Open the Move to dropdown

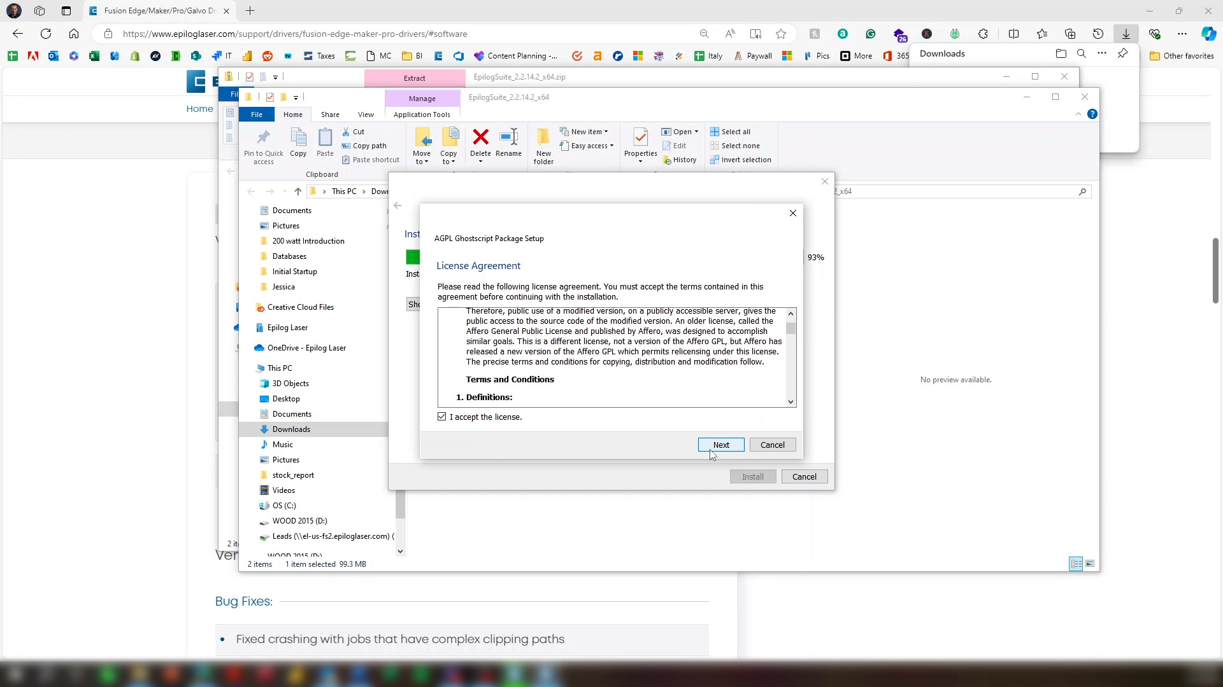coord(422,157)
